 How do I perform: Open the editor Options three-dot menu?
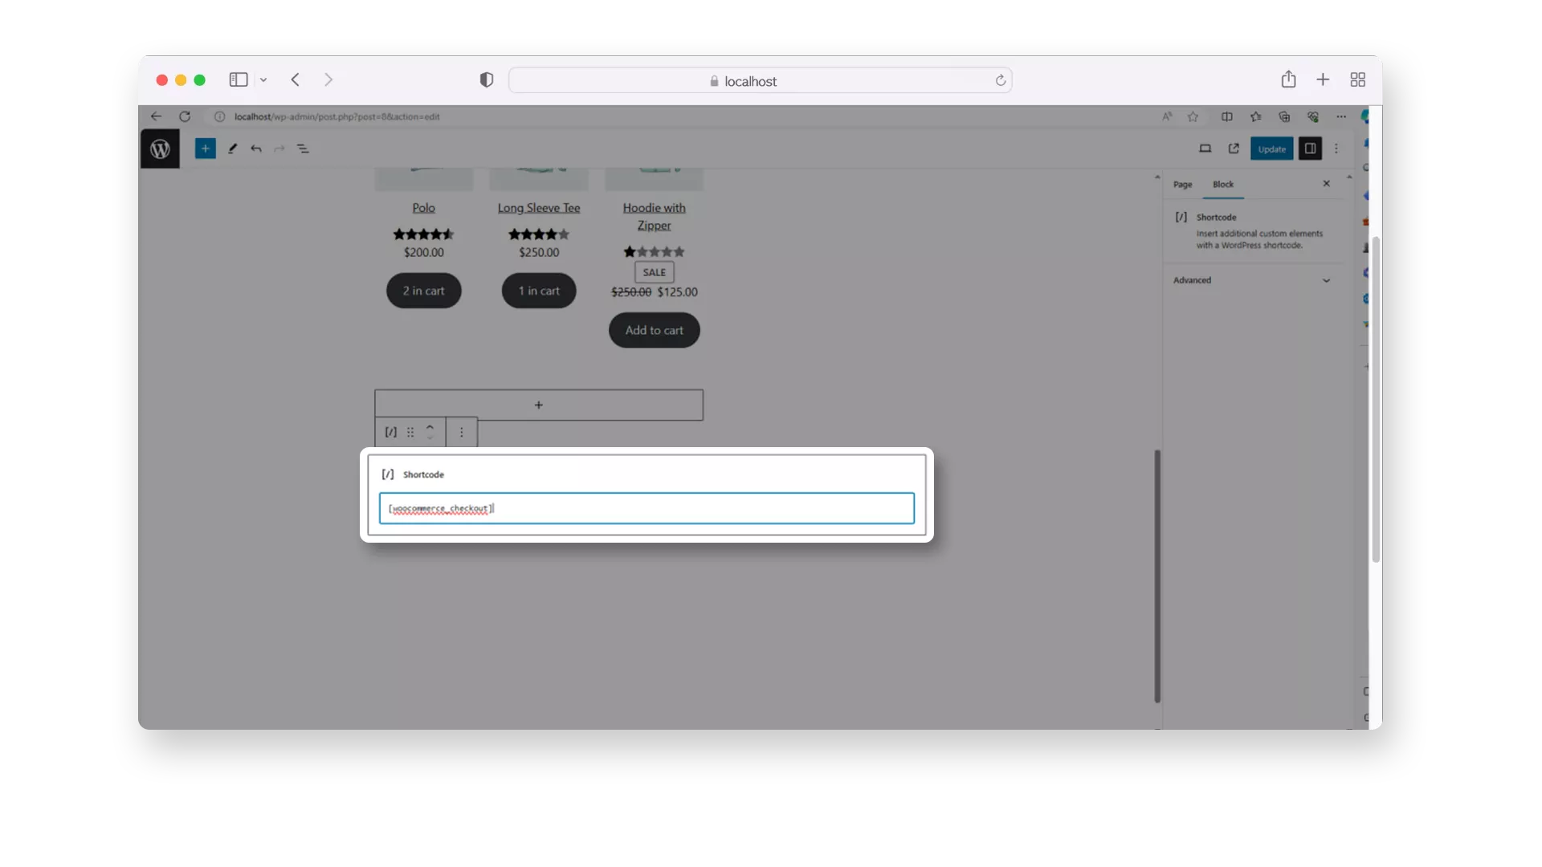[x=1336, y=149]
